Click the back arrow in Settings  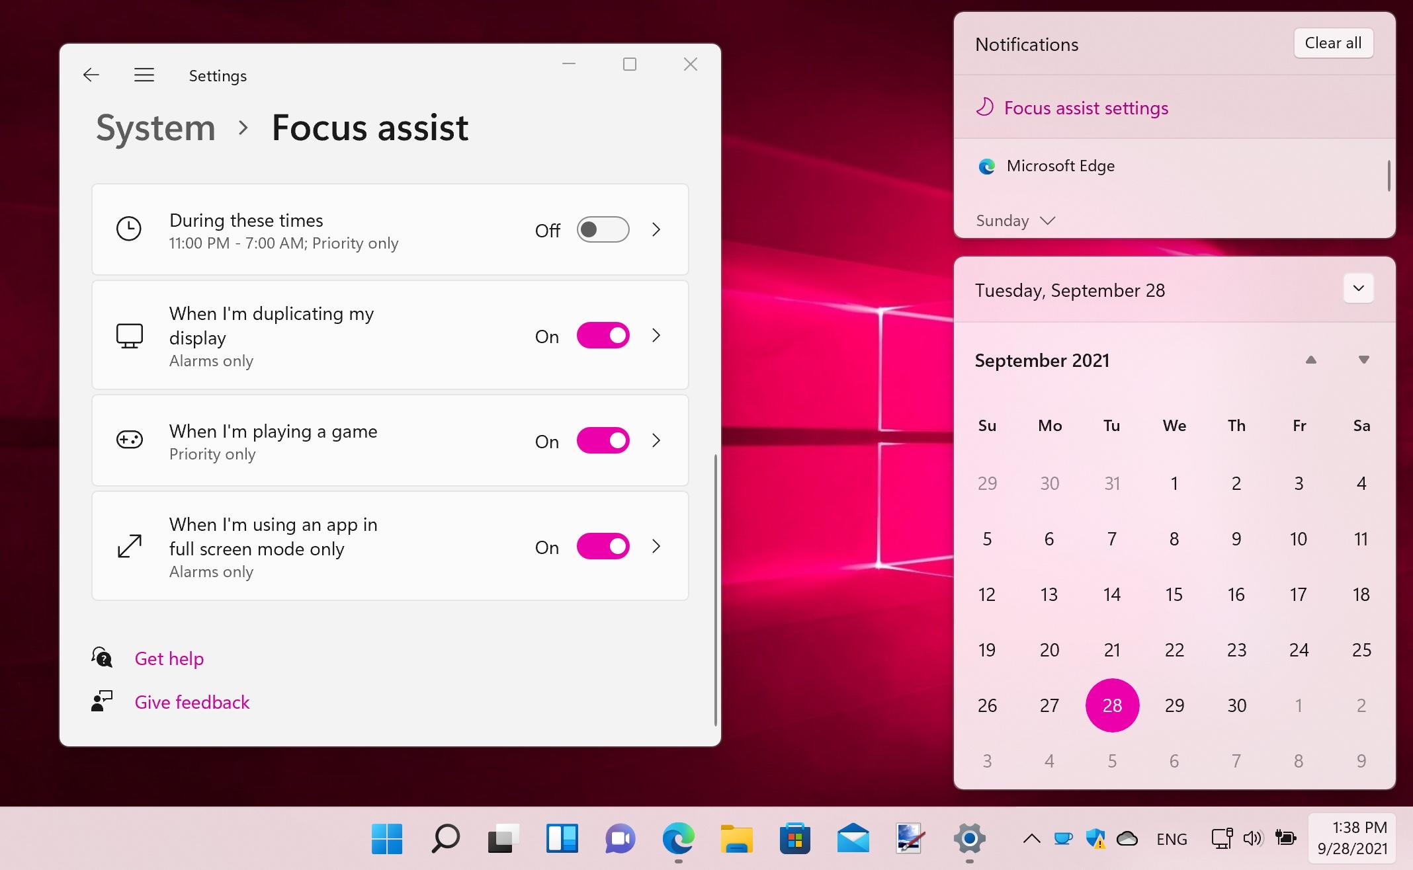(x=91, y=75)
